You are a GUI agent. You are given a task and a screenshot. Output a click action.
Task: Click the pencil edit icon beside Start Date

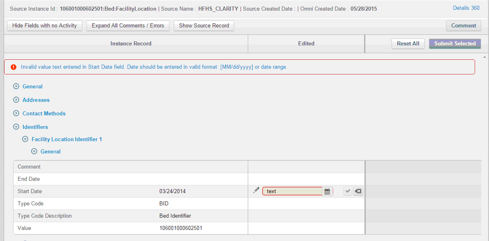[256, 190]
